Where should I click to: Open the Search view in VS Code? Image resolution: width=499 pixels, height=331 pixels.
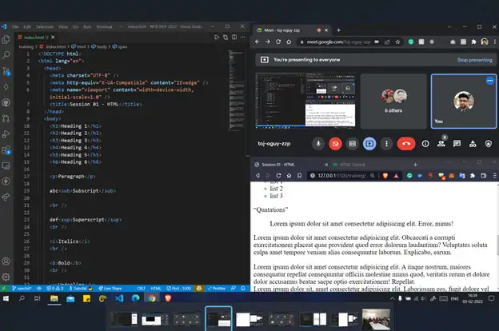[6, 55]
